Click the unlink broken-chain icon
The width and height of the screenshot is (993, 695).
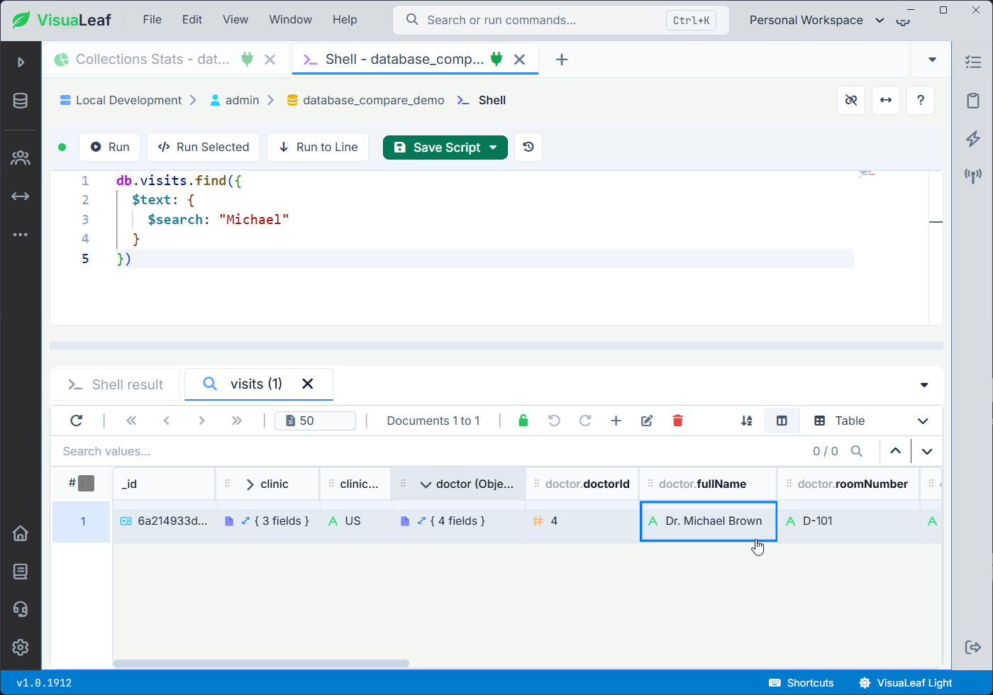click(851, 100)
